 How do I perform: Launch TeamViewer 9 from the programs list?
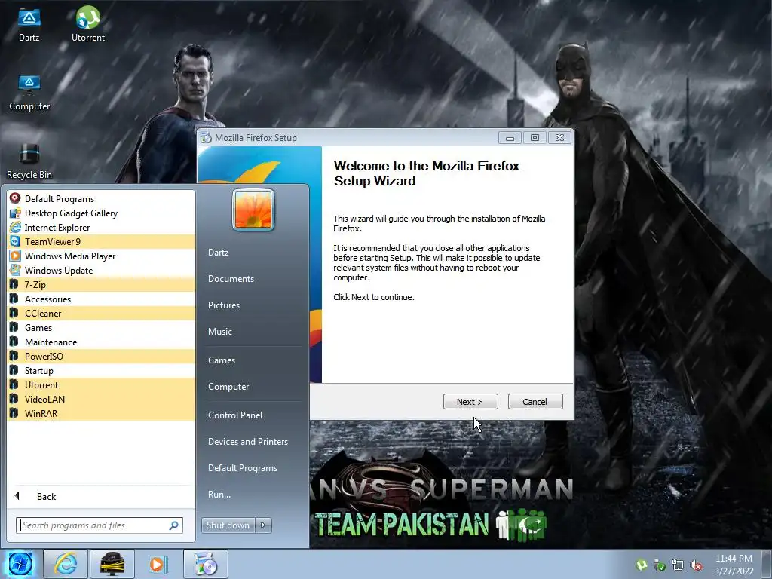click(x=102, y=241)
